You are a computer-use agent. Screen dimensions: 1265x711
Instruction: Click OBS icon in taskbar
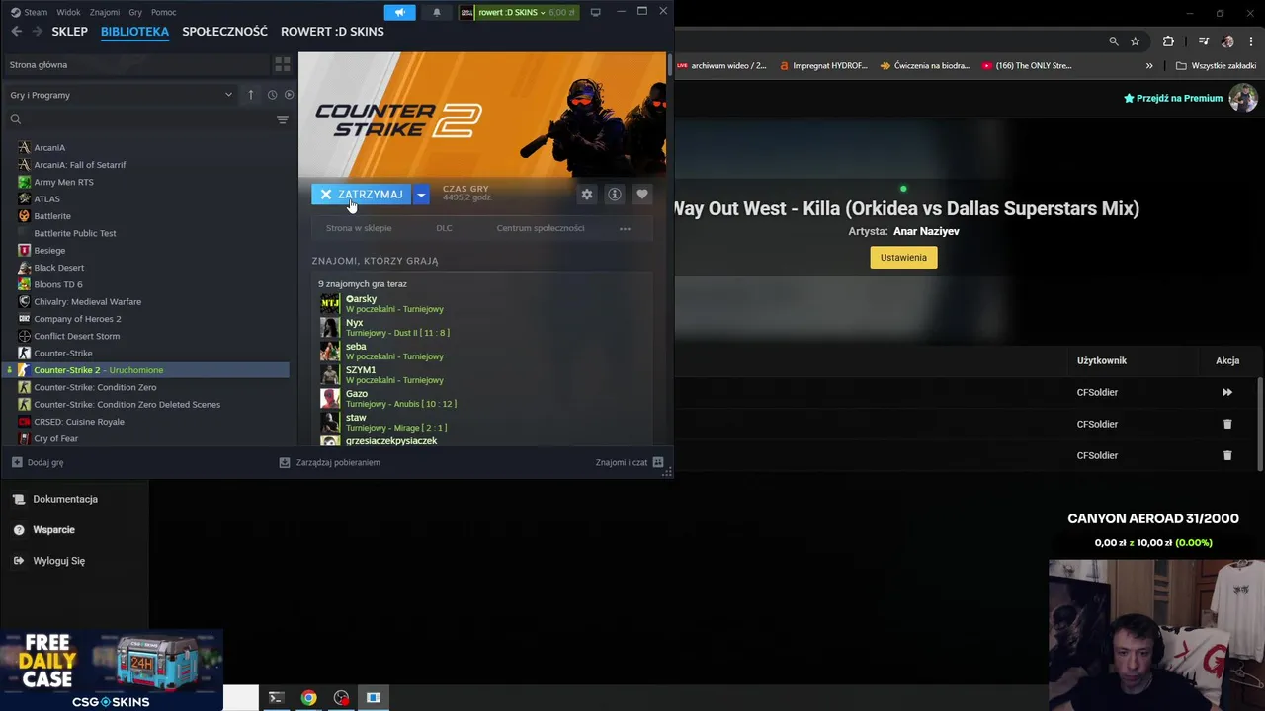pyautogui.click(x=341, y=698)
